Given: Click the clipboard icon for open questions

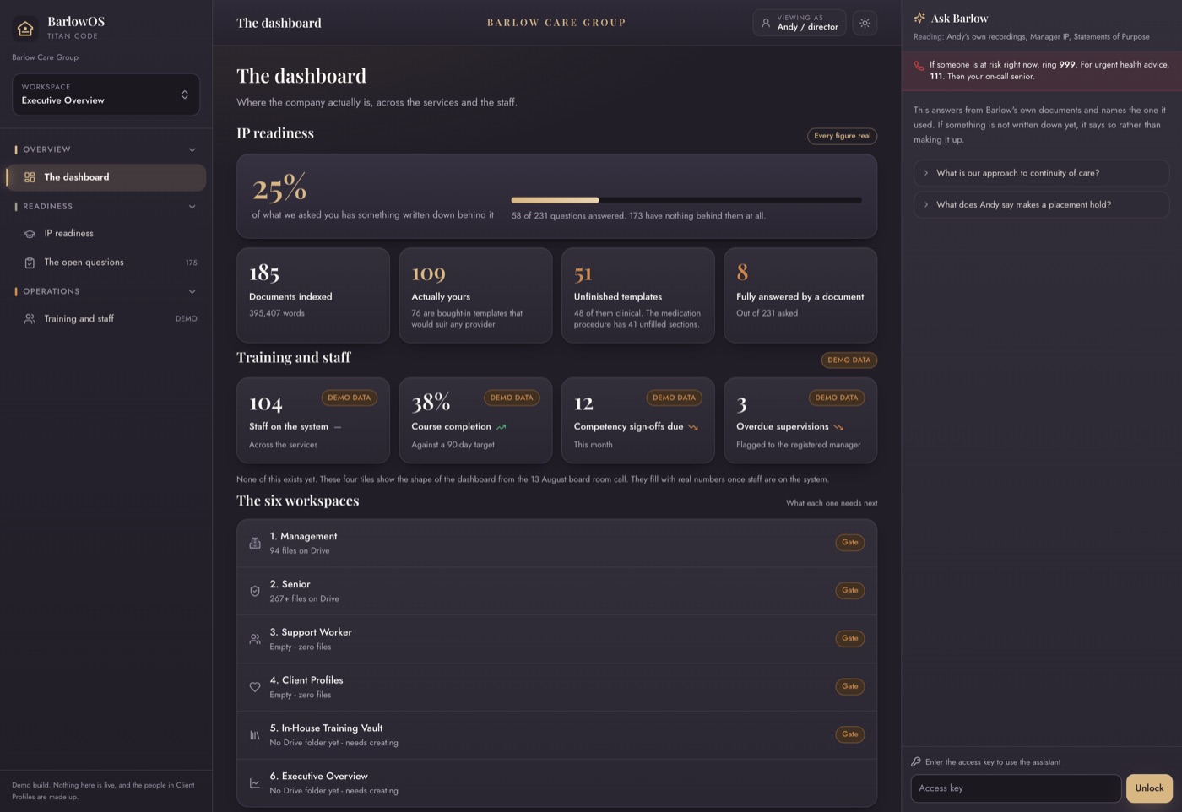Looking at the screenshot, I should click(30, 263).
